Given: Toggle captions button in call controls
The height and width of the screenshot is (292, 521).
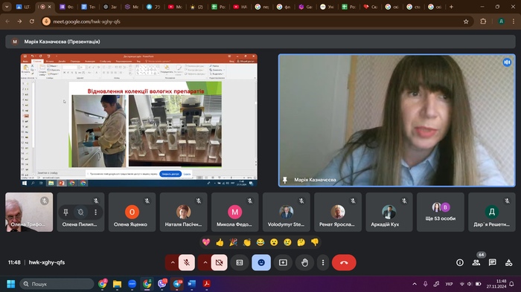Looking at the screenshot, I should (240, 262).
